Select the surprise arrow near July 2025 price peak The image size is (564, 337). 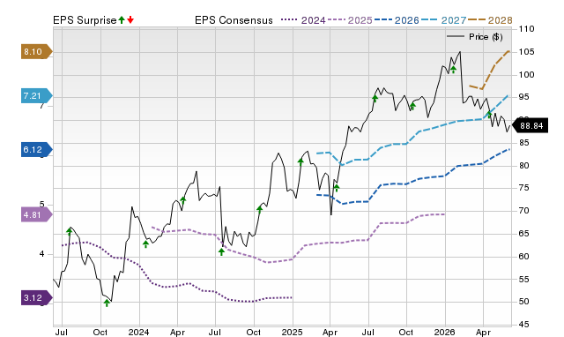coord(375,98)
